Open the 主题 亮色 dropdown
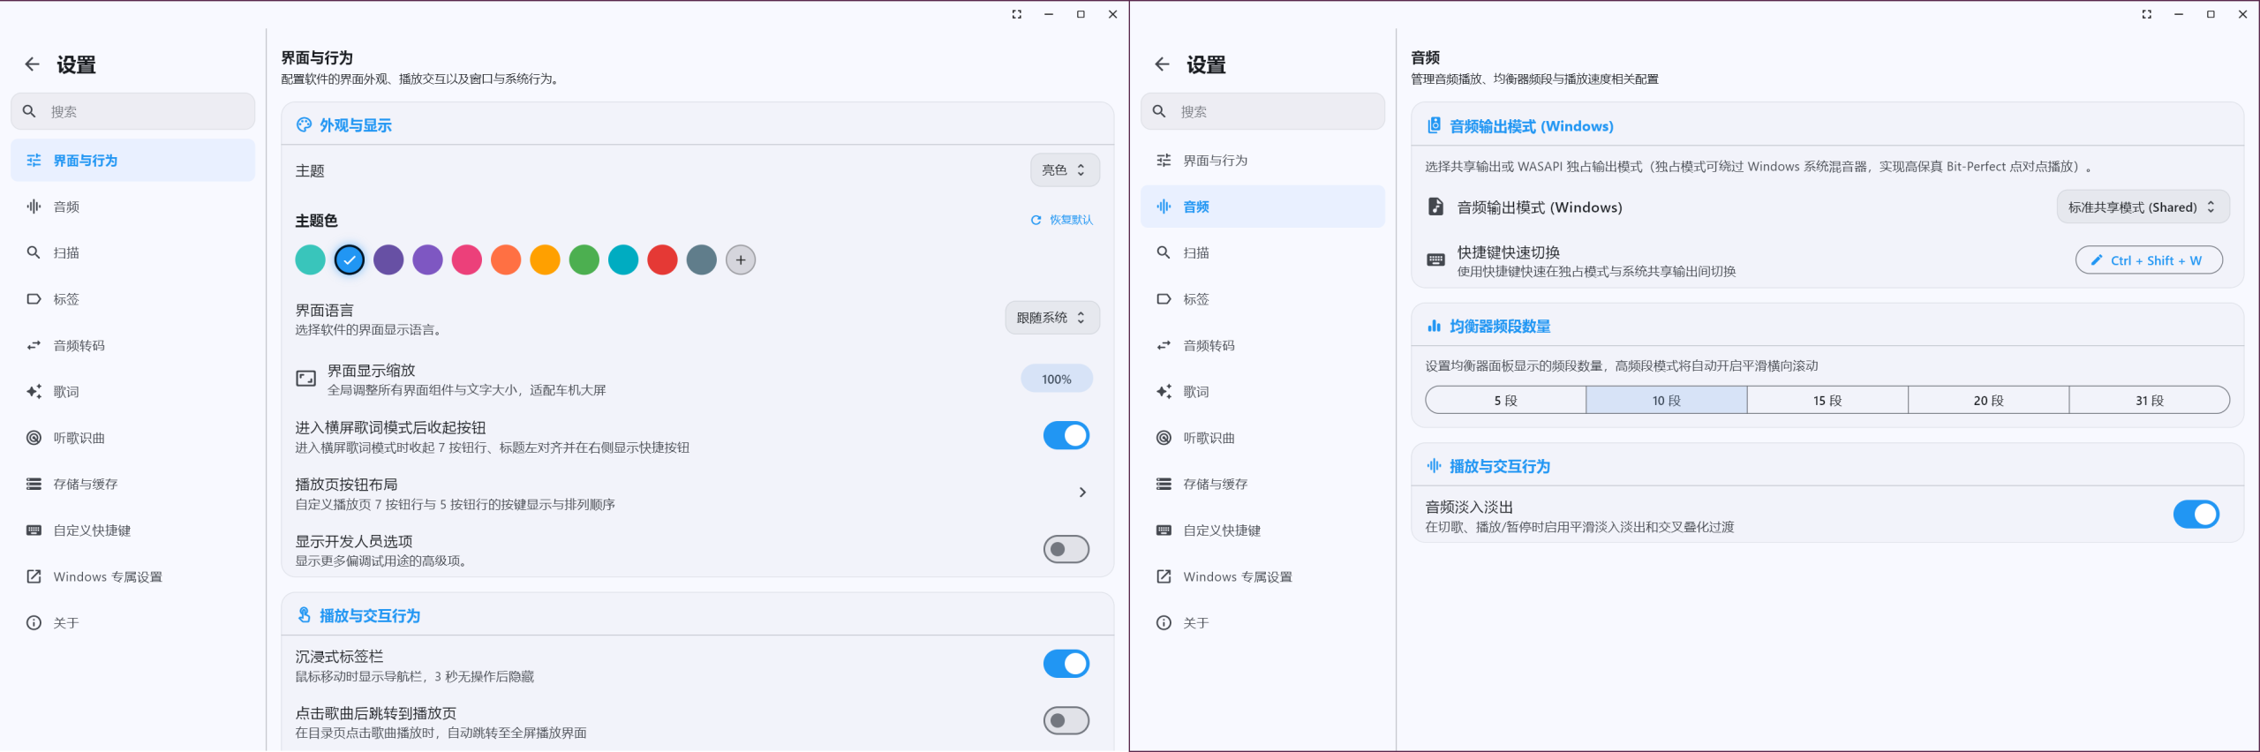Image resolution: width=2260 pixels, height=752 pixels. [1065, 170]
